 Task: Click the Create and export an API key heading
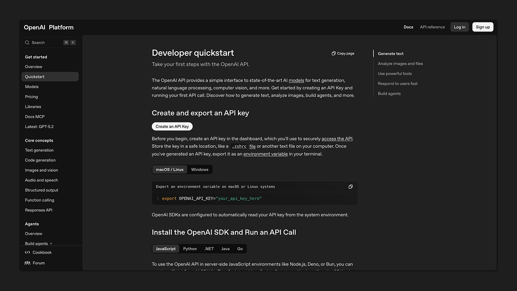(200, 113)
